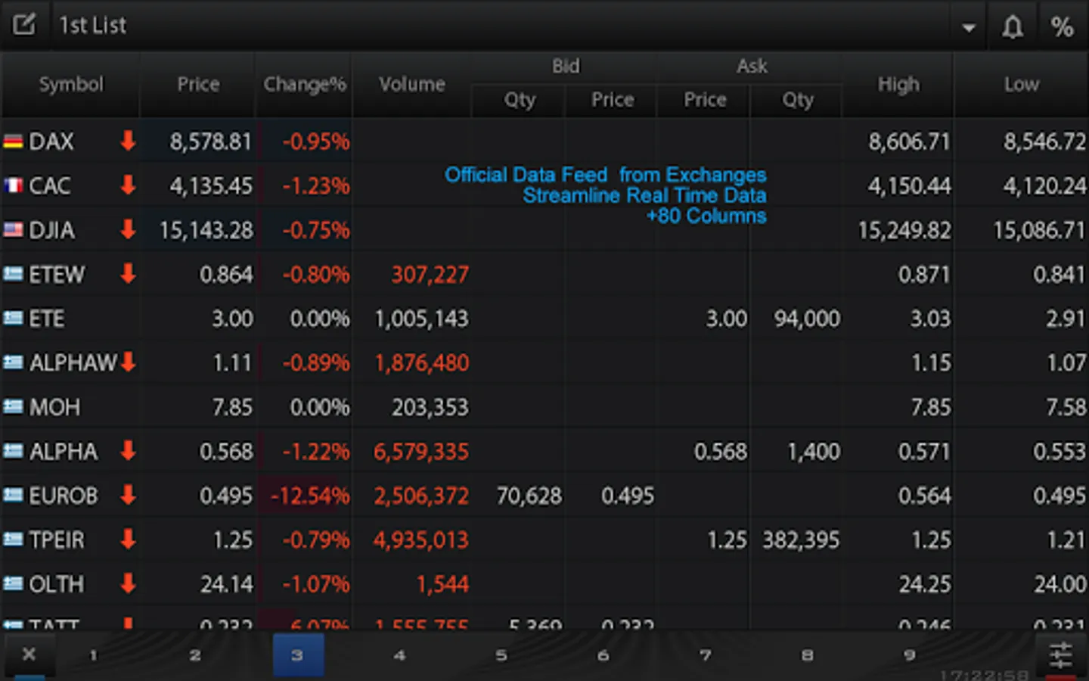This screenshot has width=1089, height=681.
Task: Sort by the Change% column header
Action: pyautogui.click(x=304, y=84)
